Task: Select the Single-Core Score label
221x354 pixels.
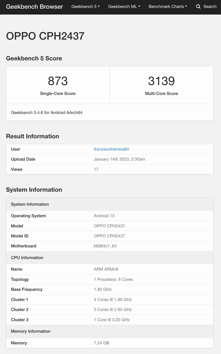Action: pos(58,94)
